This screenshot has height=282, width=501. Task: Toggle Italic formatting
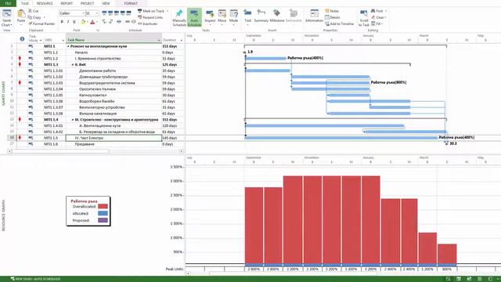click(68, 22)
